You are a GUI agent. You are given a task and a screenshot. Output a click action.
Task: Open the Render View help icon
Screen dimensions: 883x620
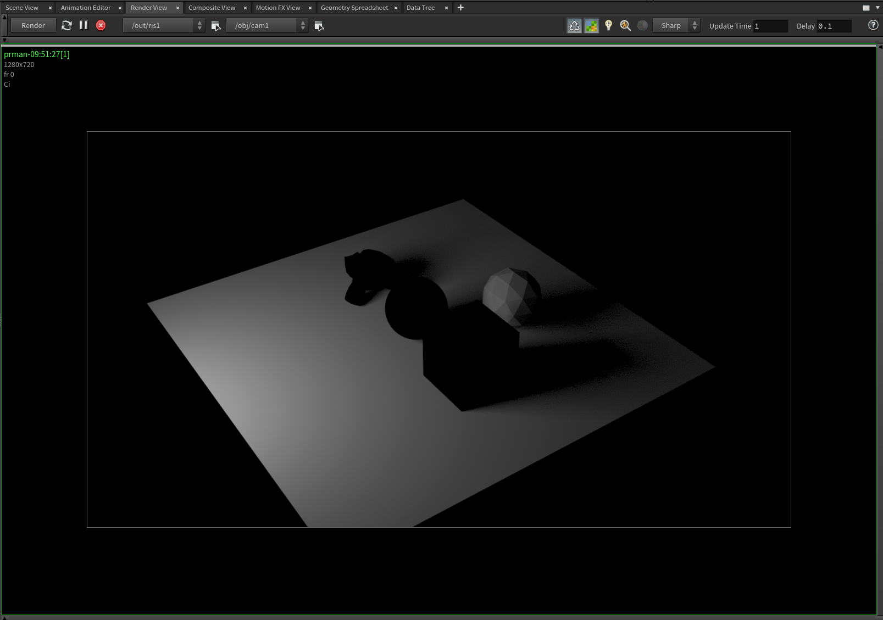click(872, 25)
